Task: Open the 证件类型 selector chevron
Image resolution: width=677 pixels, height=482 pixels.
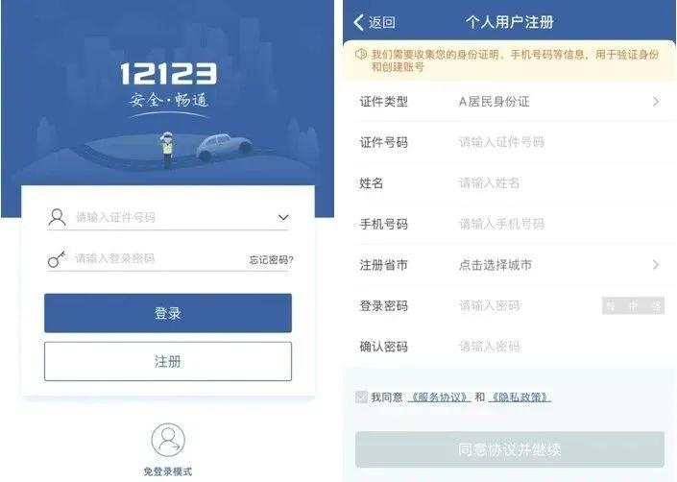Action: pyautogui.click(x=656, y=102)
